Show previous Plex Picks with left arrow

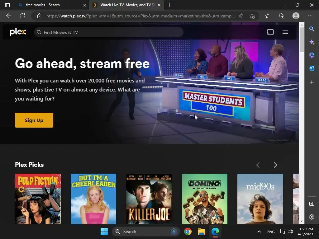point(258,165)
